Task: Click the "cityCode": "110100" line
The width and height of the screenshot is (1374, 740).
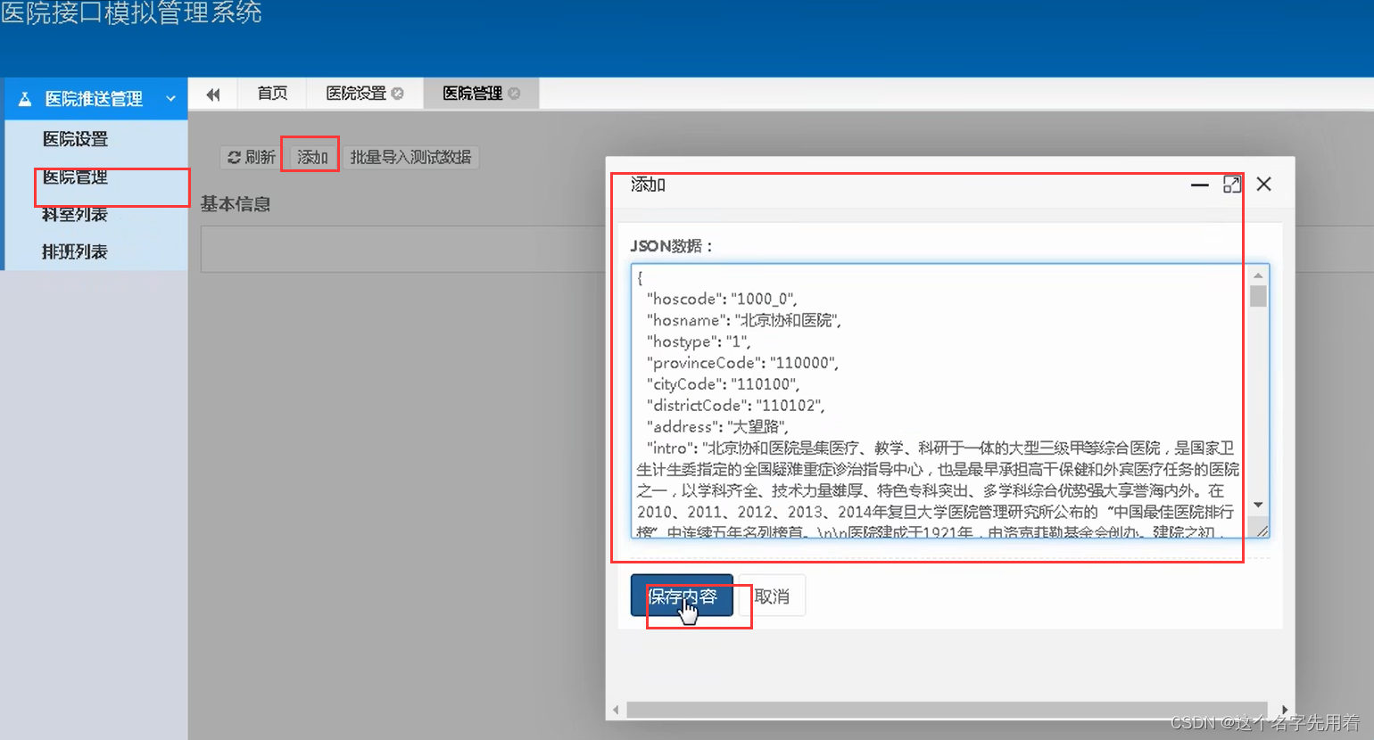Action: [723, 384]
